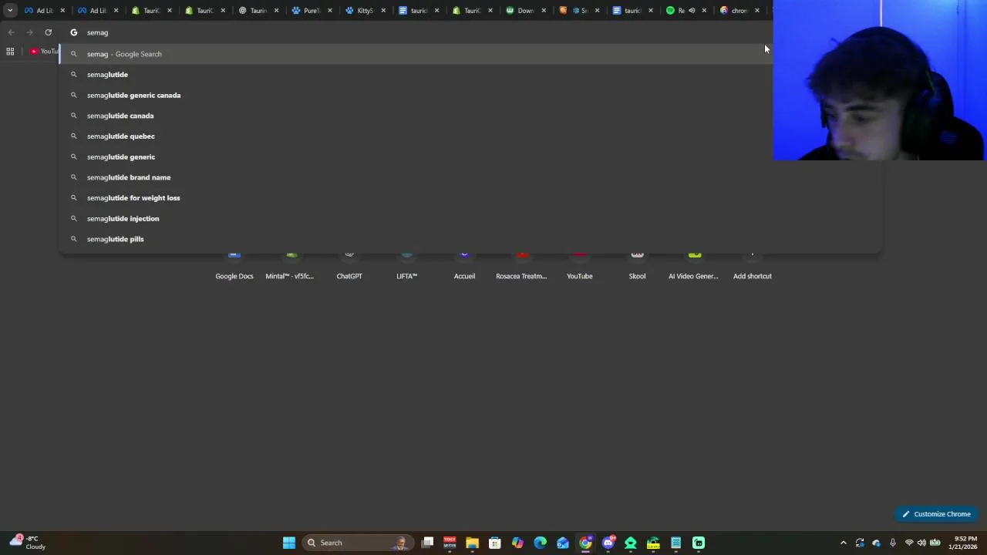This screenshot has height=555, width=987.
Task: Click the browser forward arrow
Action: pyautogui.click(x=29, y=32)
